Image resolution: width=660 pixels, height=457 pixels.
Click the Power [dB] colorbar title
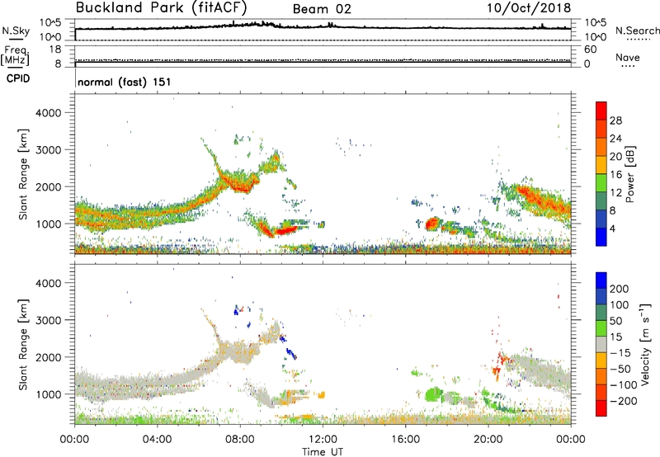click(630, 174)
